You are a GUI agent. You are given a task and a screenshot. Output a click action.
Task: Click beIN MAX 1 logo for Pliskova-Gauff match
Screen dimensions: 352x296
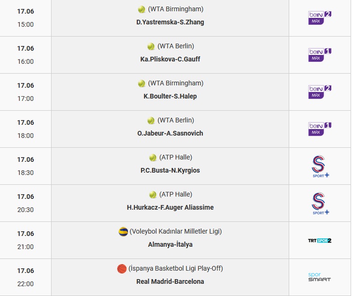click(320, 55)
